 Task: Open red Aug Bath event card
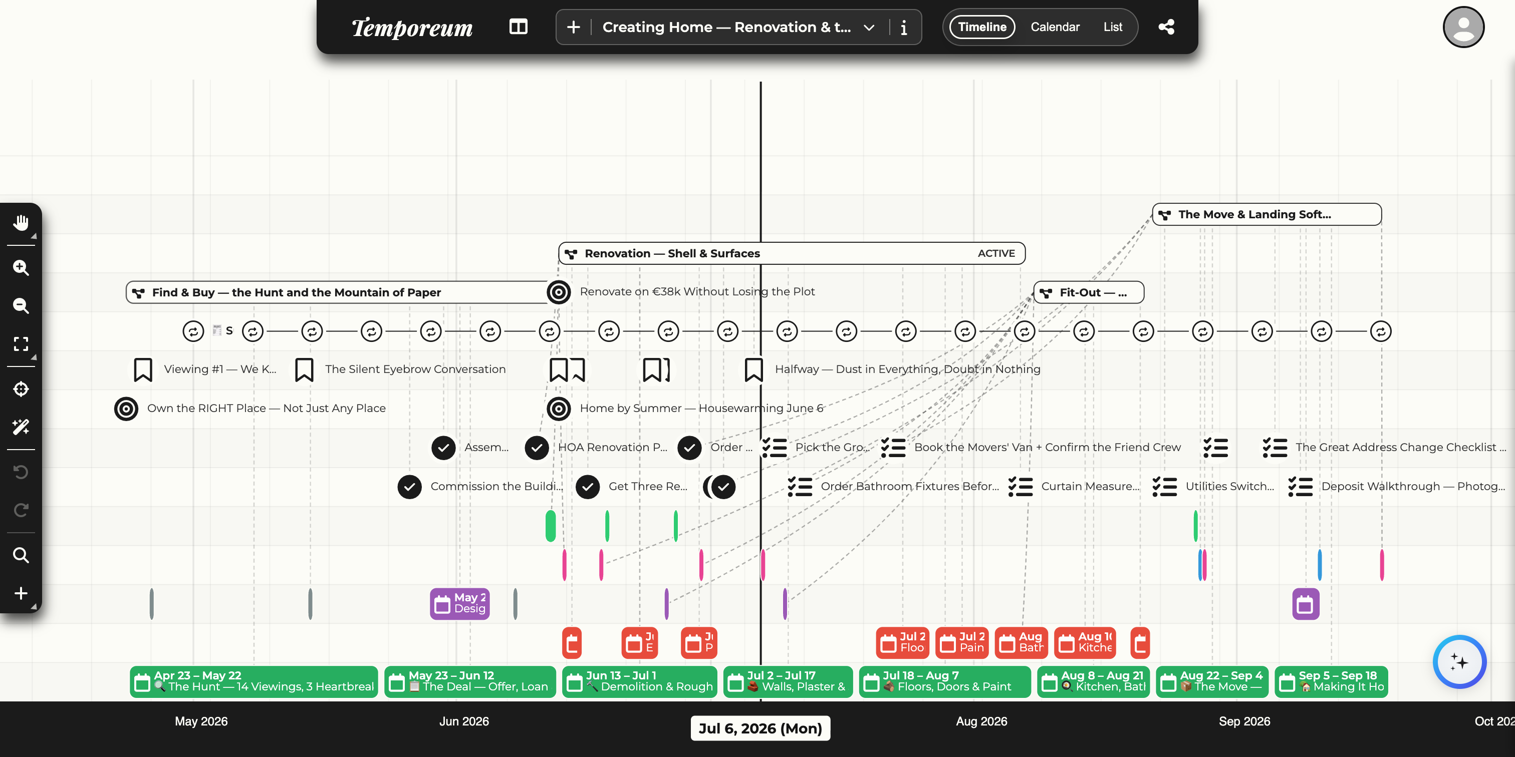pyautogui.click(x=1021, y=642)
